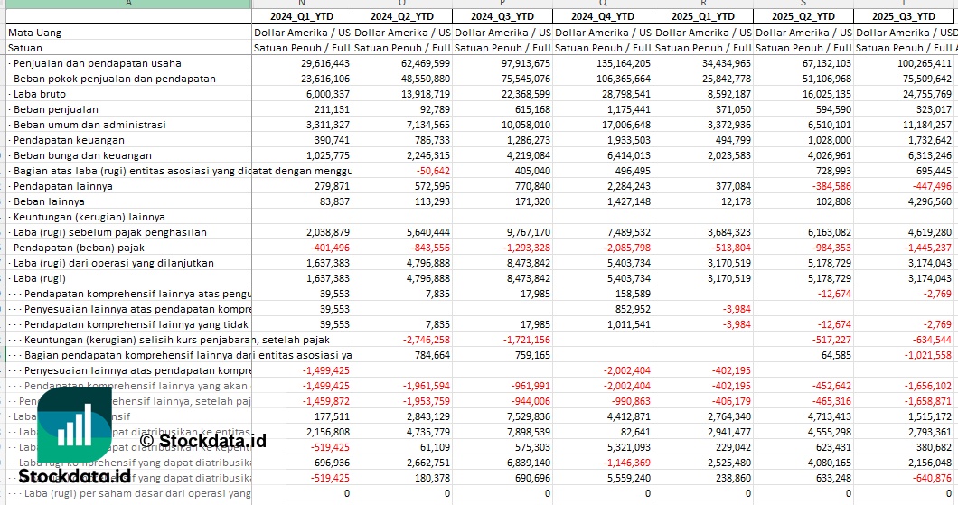Viewport: 958px width, 505px height.
Task: Click cell value 2,038,879
Action: tap(328, 232)
